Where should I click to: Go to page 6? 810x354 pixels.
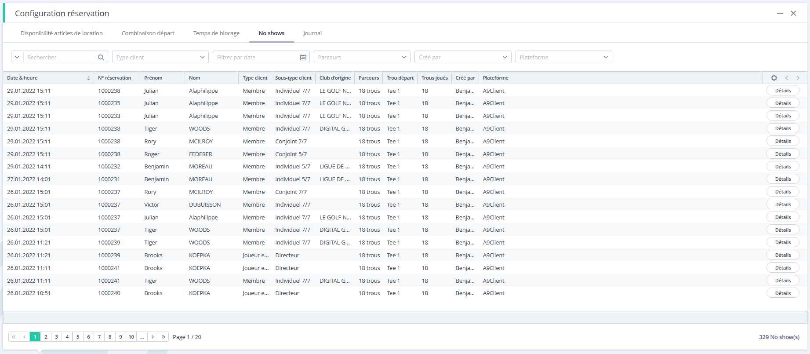89,337
